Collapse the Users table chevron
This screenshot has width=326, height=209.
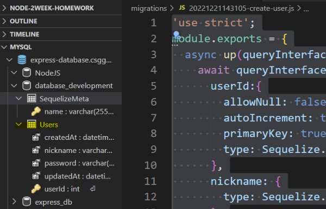coord(18,125)
